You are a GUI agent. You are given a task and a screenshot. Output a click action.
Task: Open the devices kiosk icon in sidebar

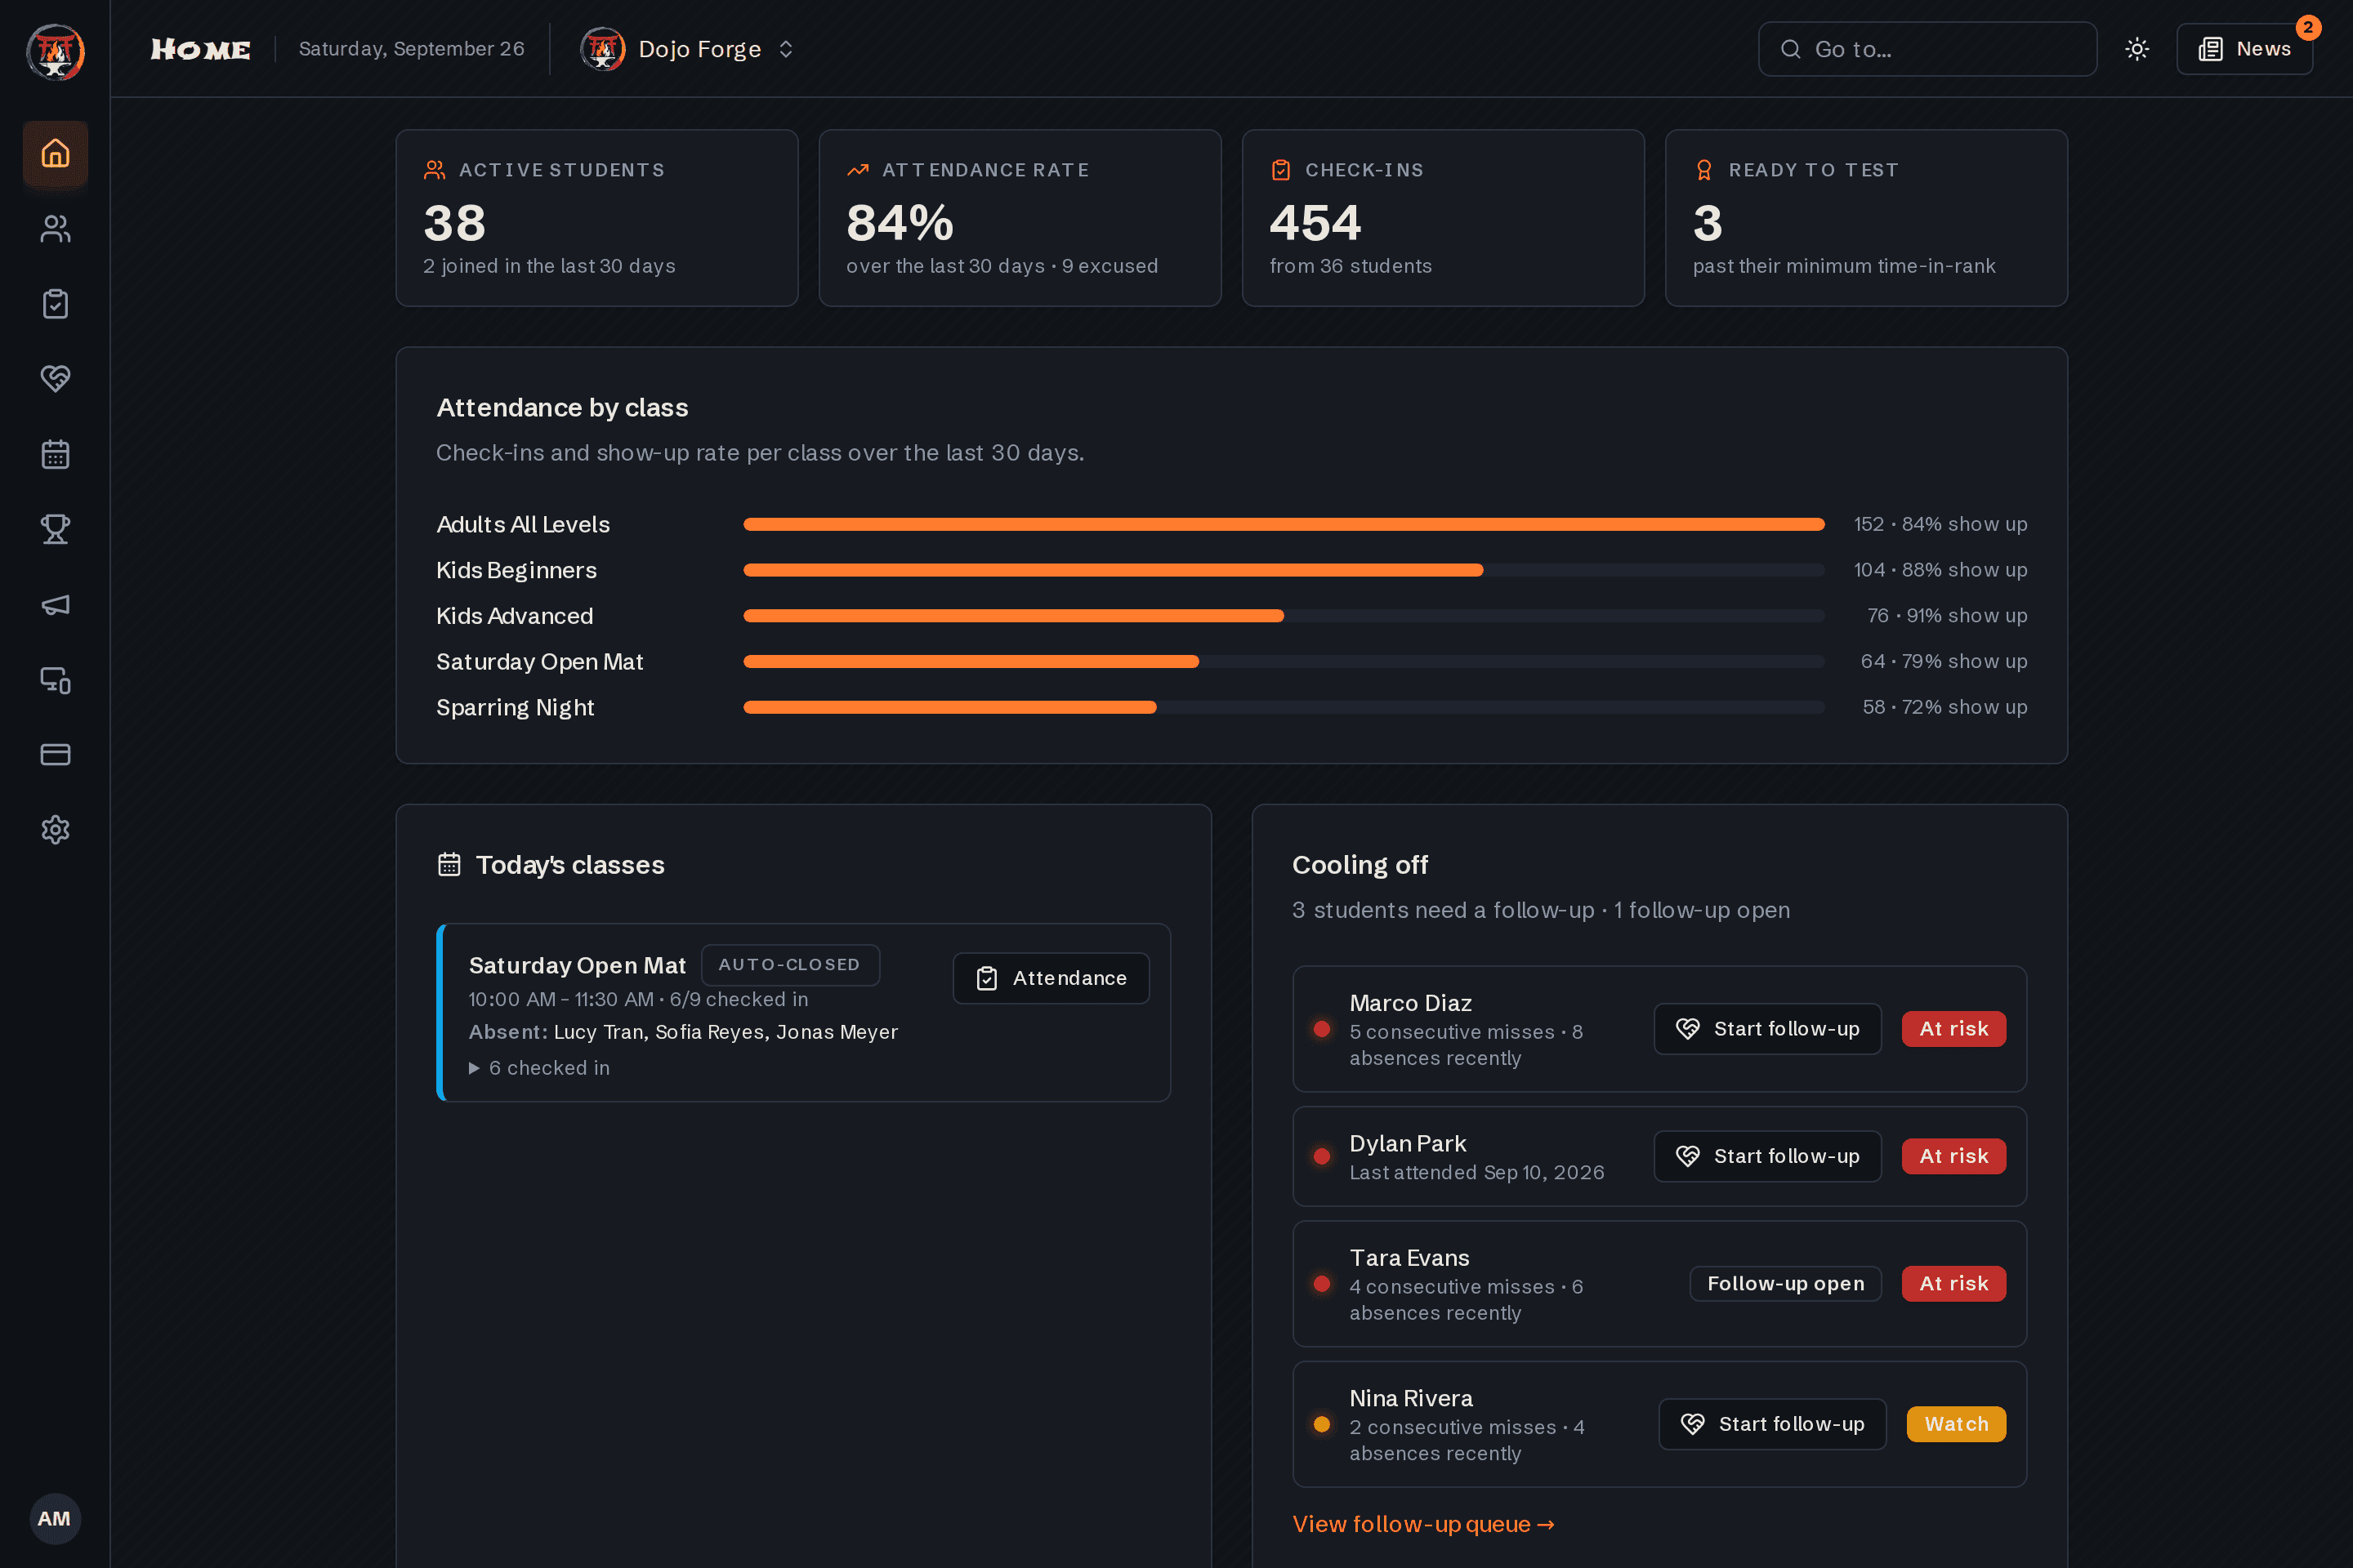click(x=55, y=680)
